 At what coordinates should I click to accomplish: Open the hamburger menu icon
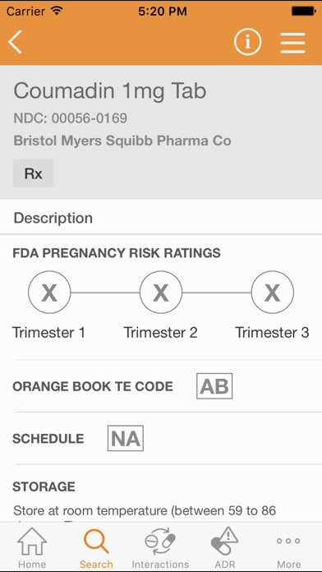click(x=292, y=43)
